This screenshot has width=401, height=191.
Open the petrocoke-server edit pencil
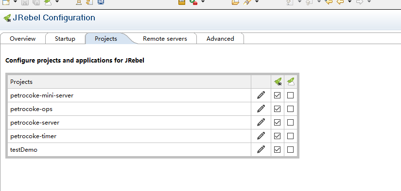point(261,122)
